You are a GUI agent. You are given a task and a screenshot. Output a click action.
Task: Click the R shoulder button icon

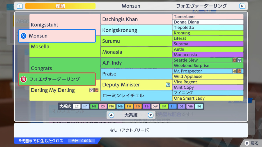pos(242,6)
